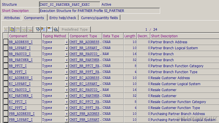Open the BR_ADDRESS_I component link

pyautogui.click(x=21, y=42)
